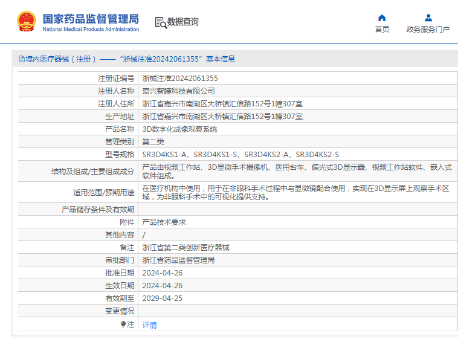Click the 生产地址 label
The height and width of the screenshot is (342, 458).
(120, 117)
